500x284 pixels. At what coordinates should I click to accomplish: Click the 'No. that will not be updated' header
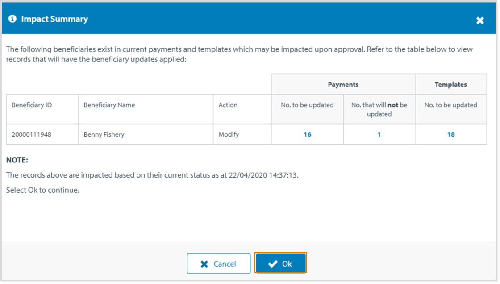pyautogui.click(x=379, y=110)
